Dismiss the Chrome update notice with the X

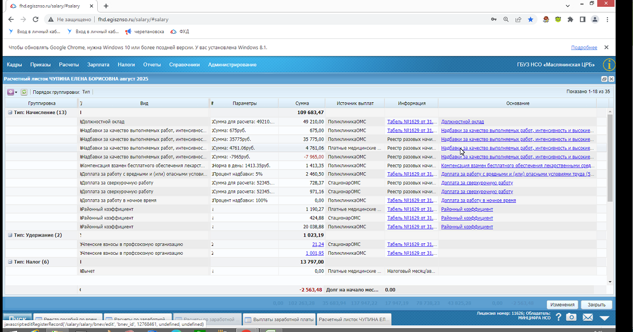pyautogui.click(x=606, y=47)
